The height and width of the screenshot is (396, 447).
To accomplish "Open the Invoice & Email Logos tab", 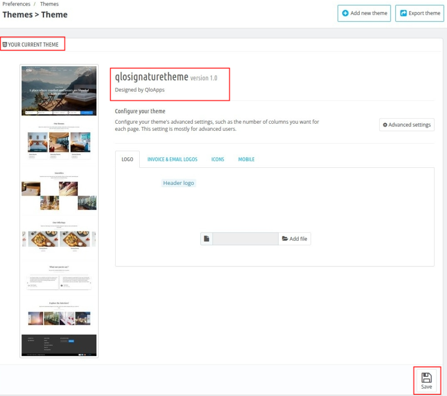I will tap(172, 159).
